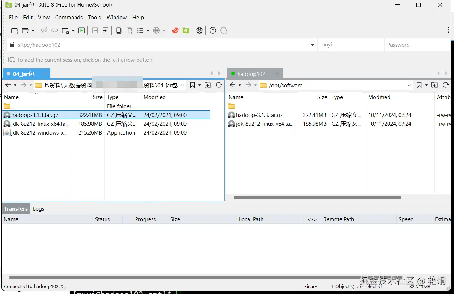Open the Tools menu
The height and width of the screenshot is (294, 454).
[94, 18]
